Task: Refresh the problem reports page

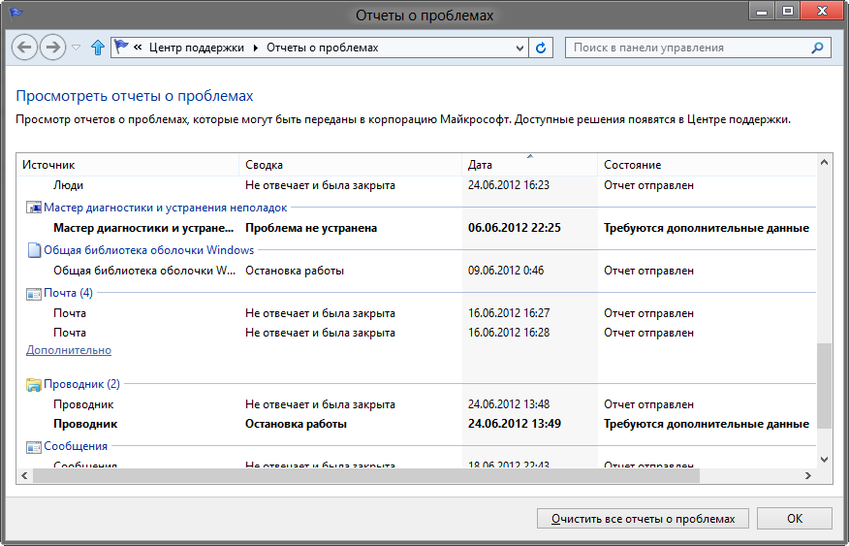Action: 541,48
